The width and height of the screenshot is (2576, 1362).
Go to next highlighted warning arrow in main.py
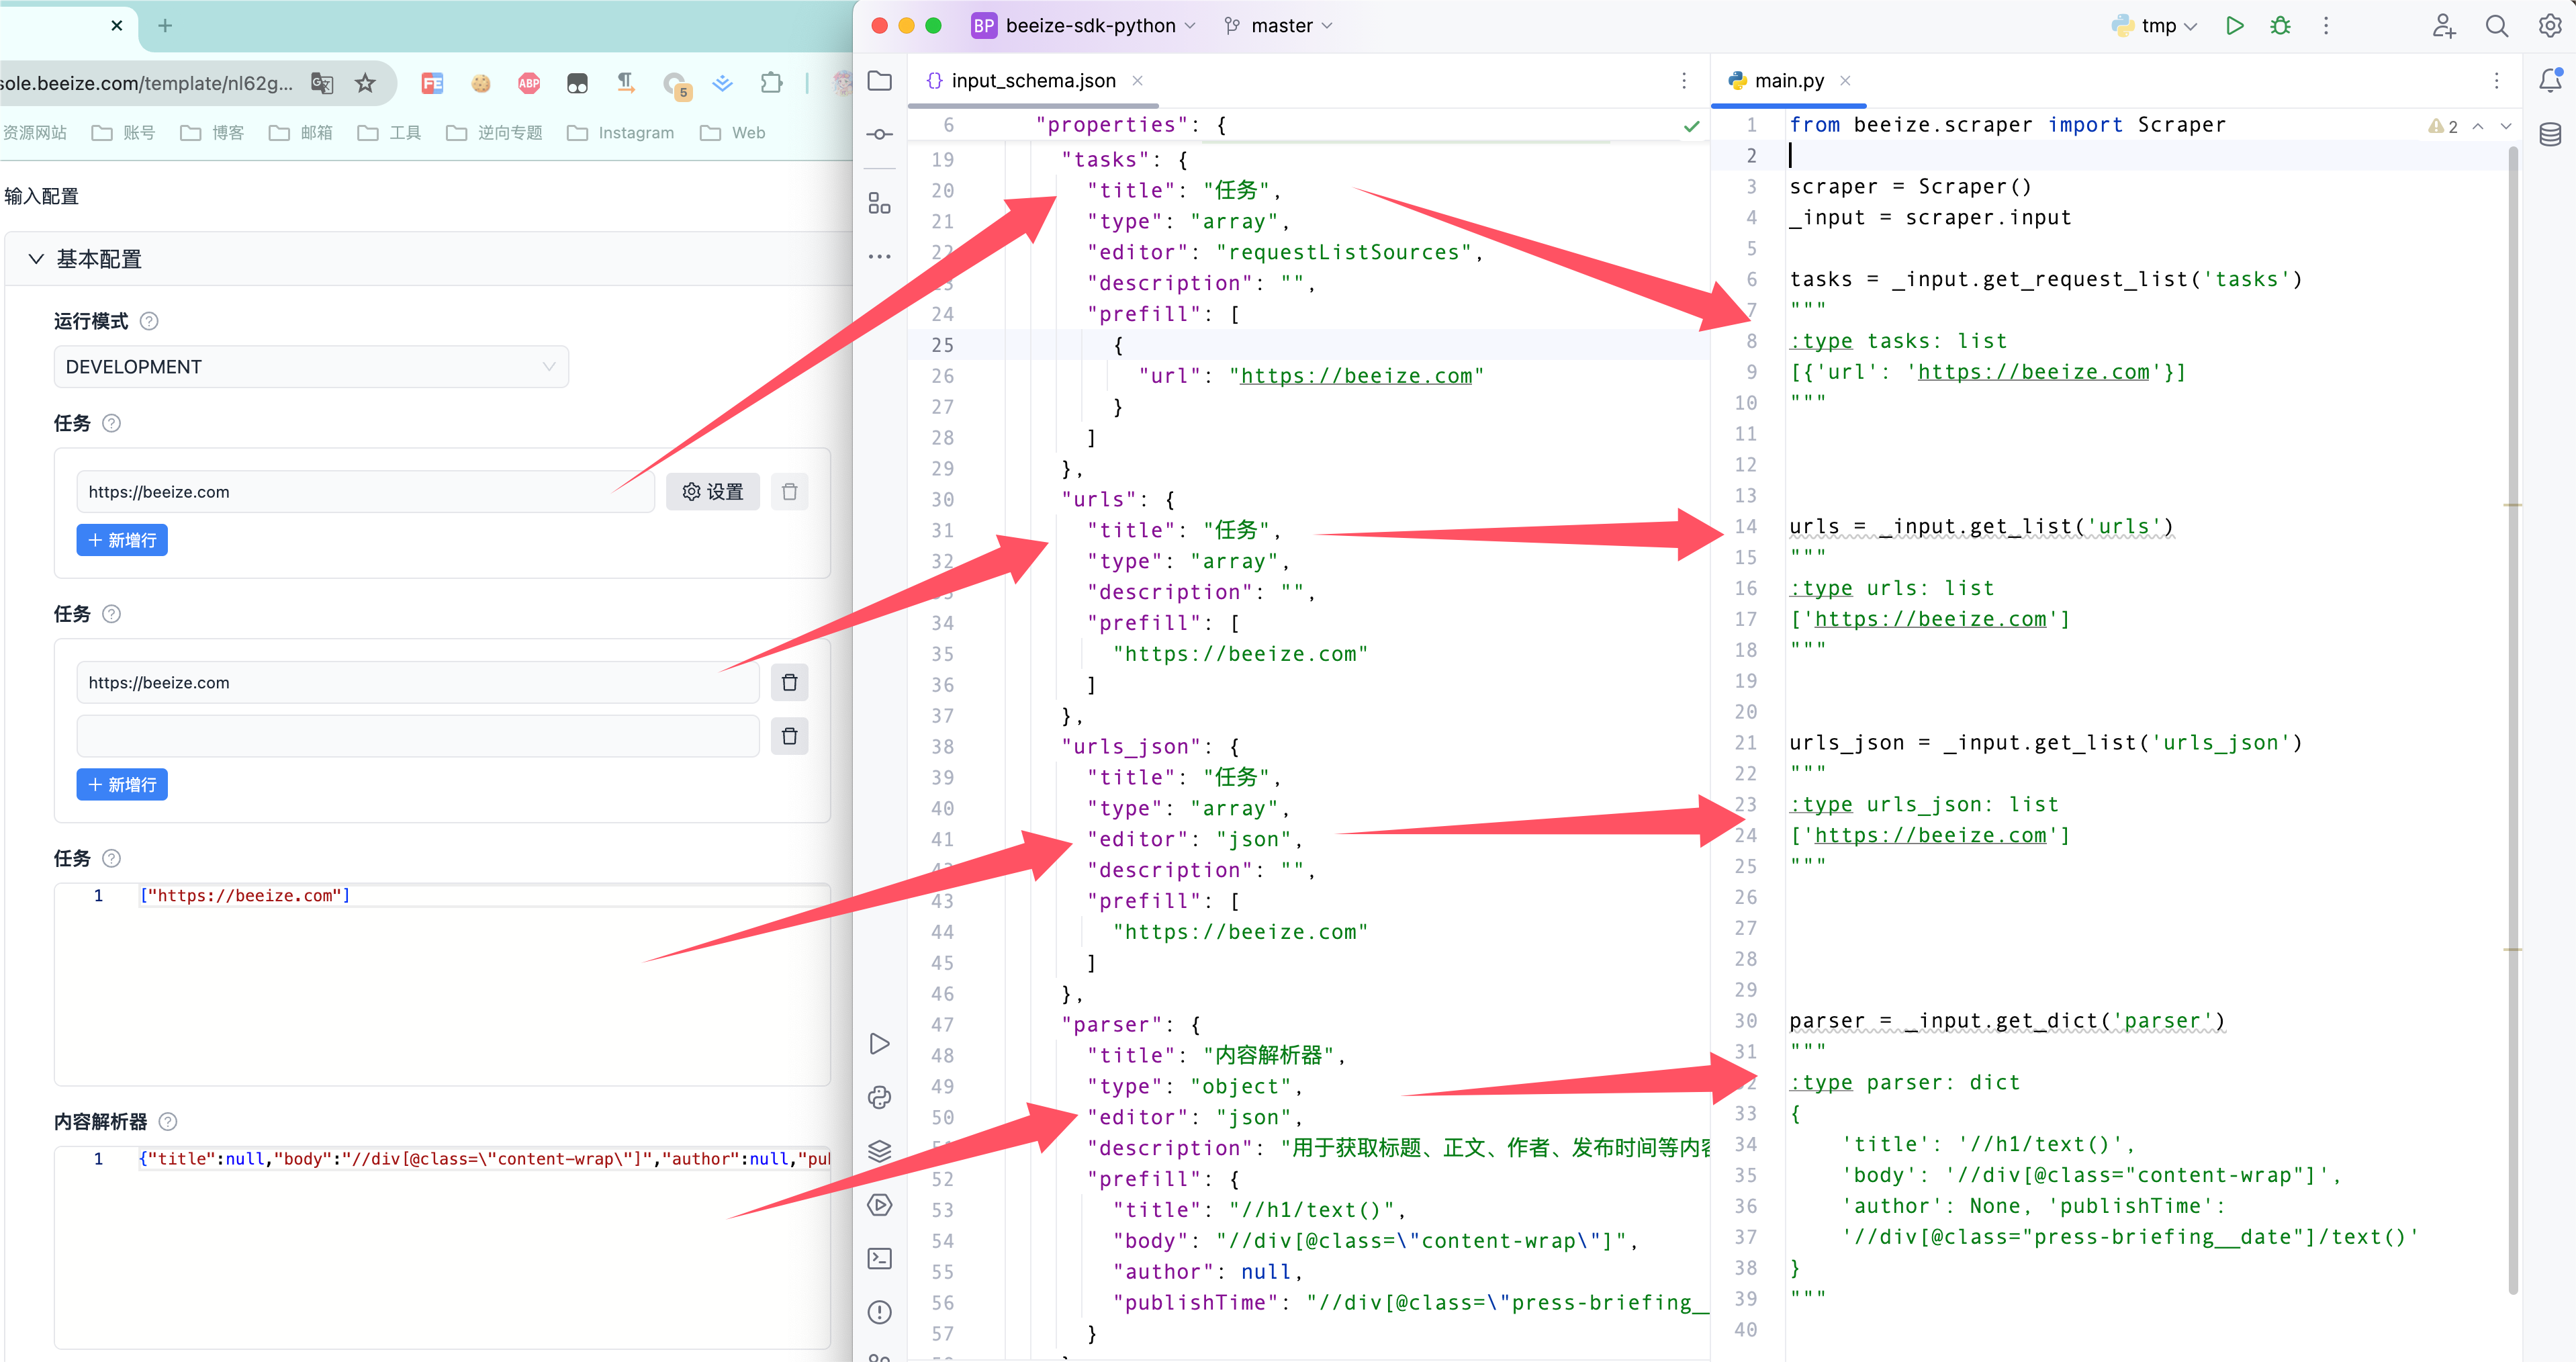pos(2506,126)
